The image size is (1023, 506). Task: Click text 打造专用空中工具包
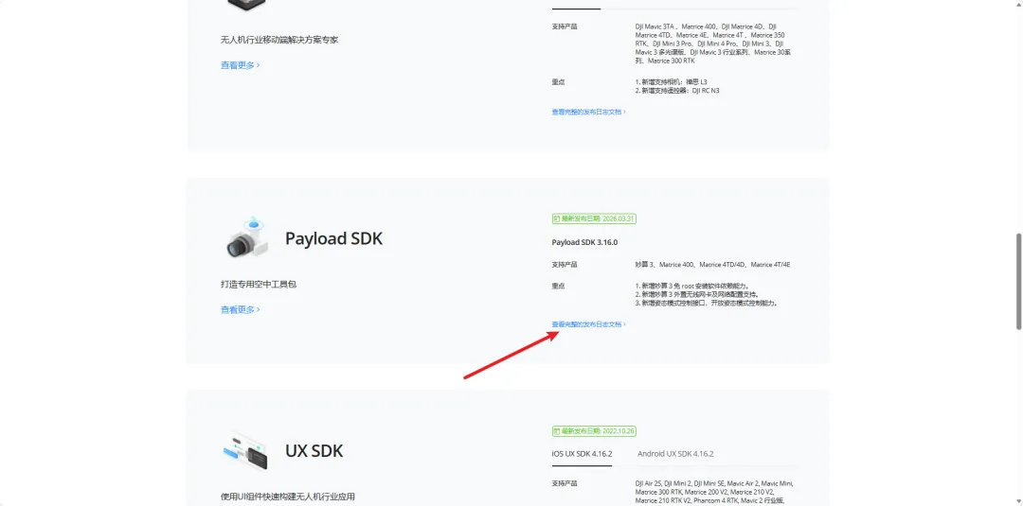coord(259,285)
